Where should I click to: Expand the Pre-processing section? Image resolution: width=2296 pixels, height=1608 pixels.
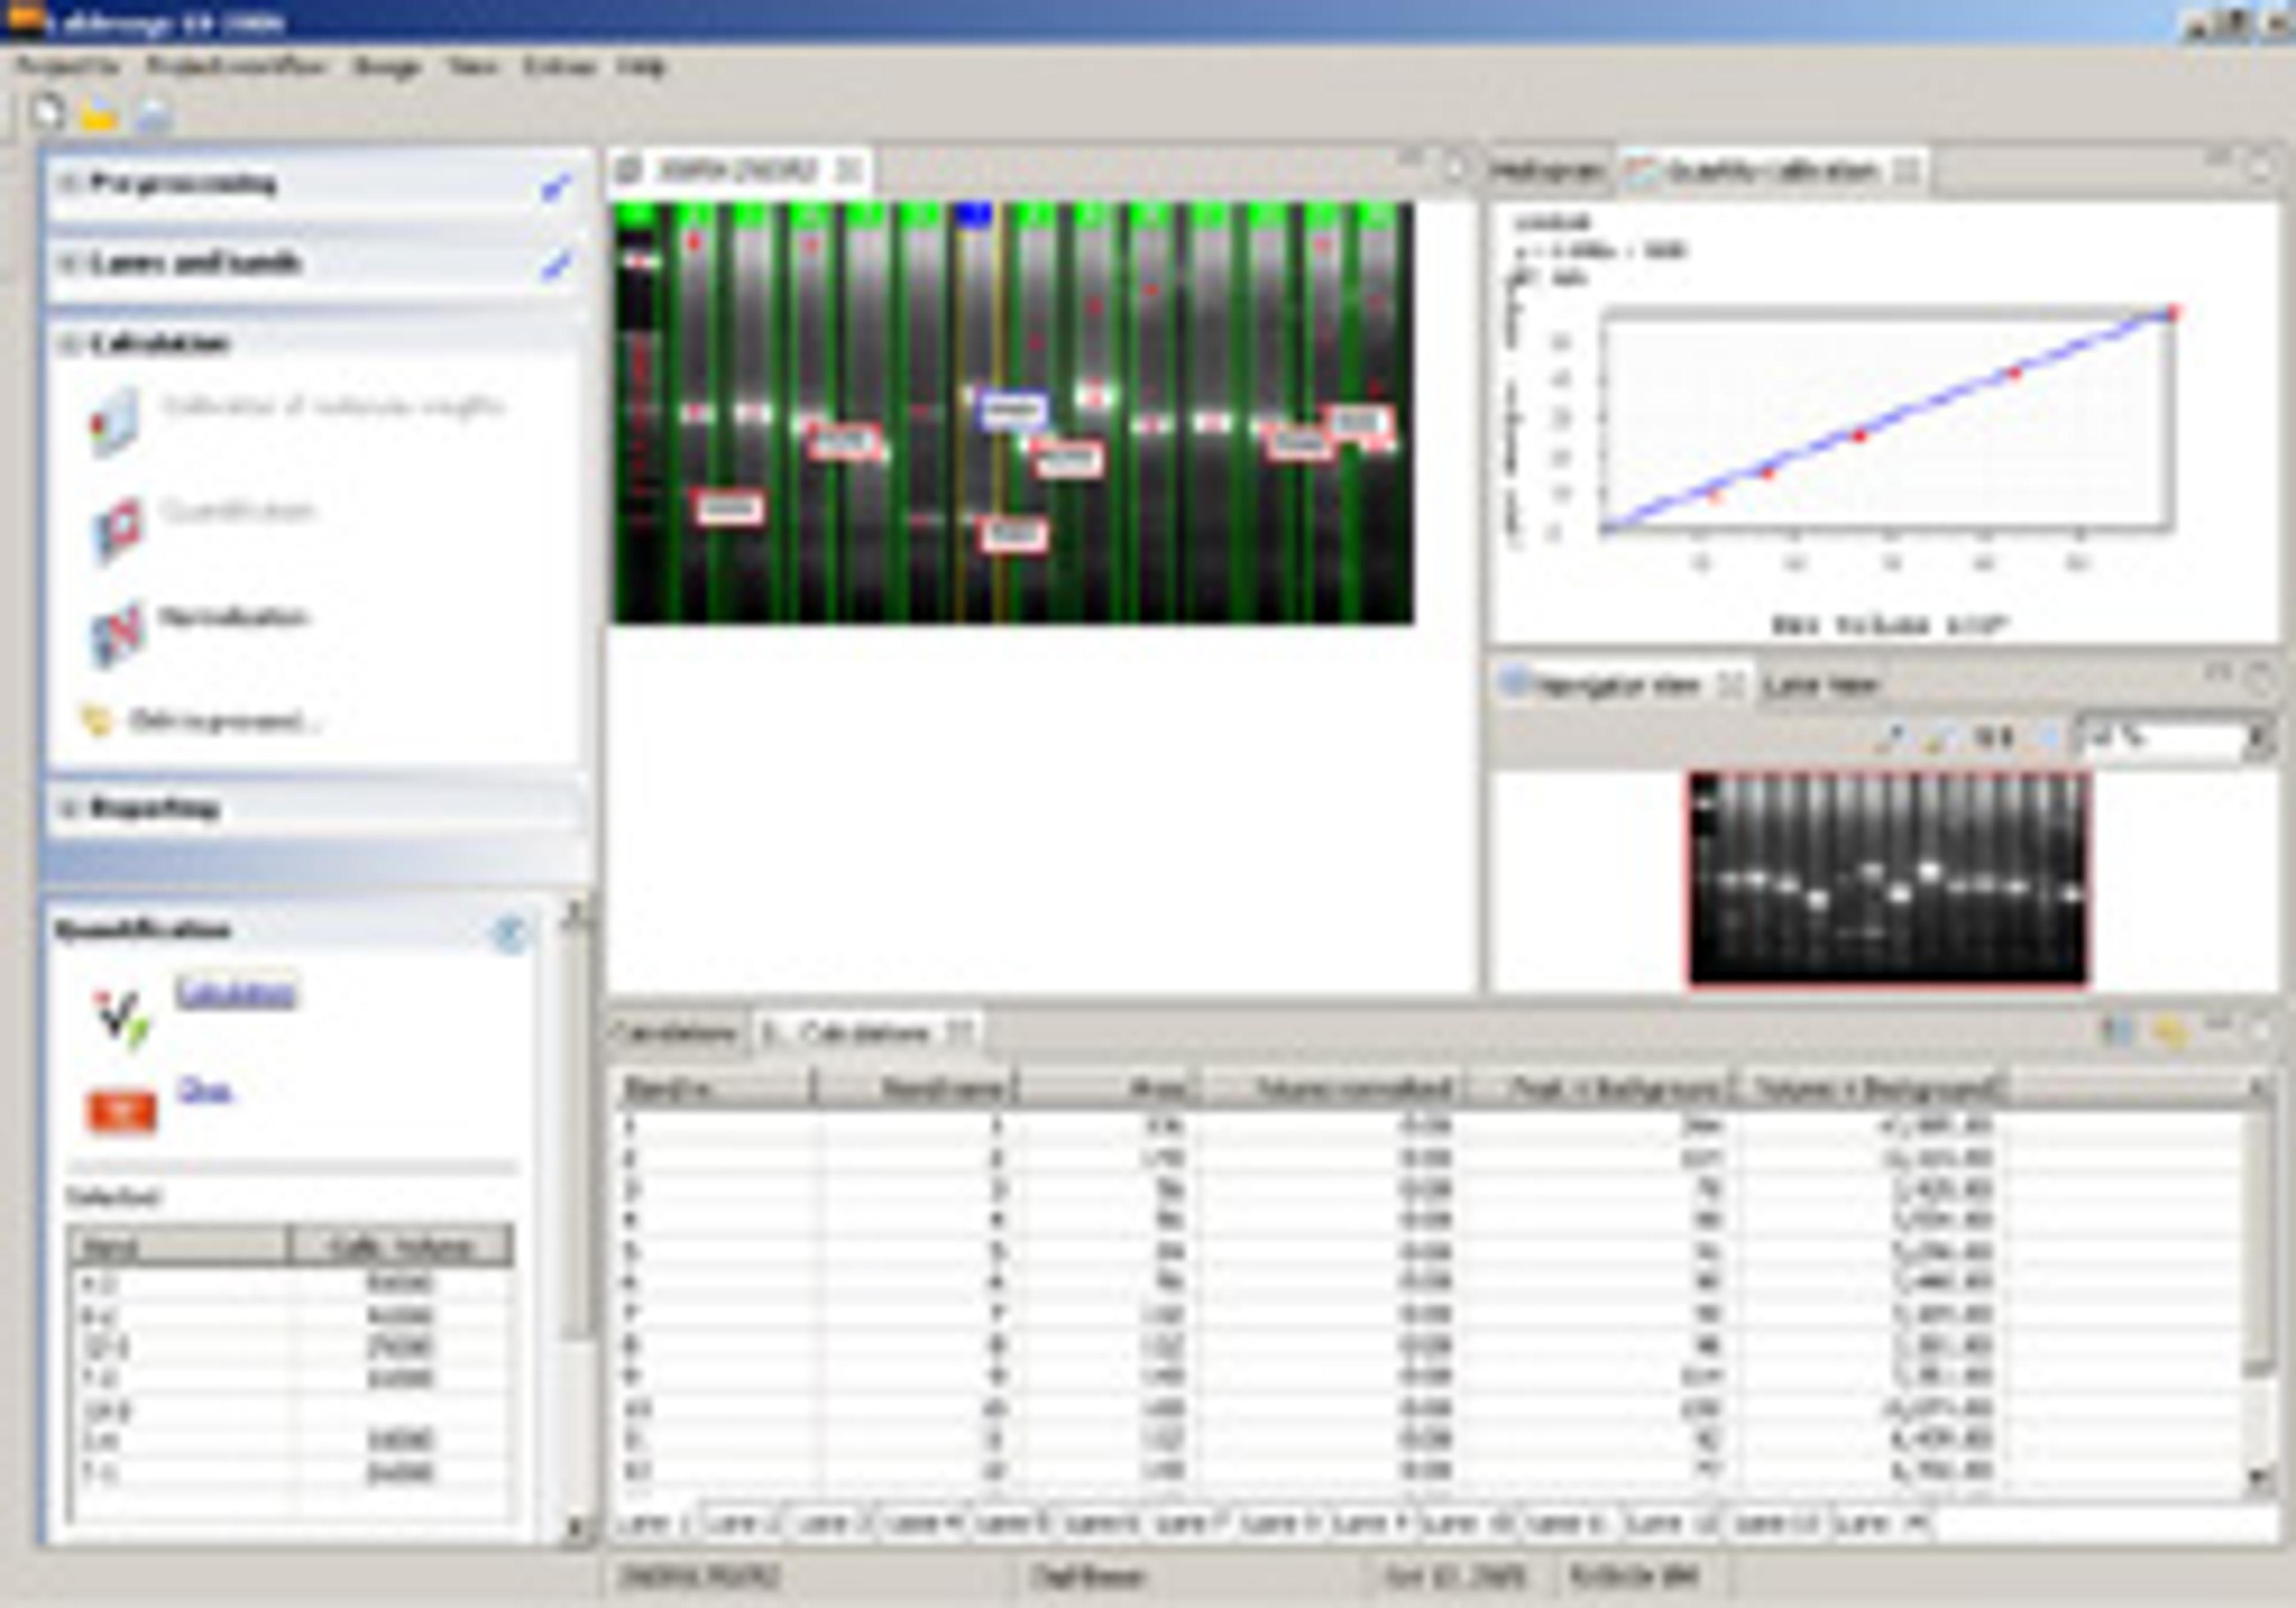tap(68, 183)
